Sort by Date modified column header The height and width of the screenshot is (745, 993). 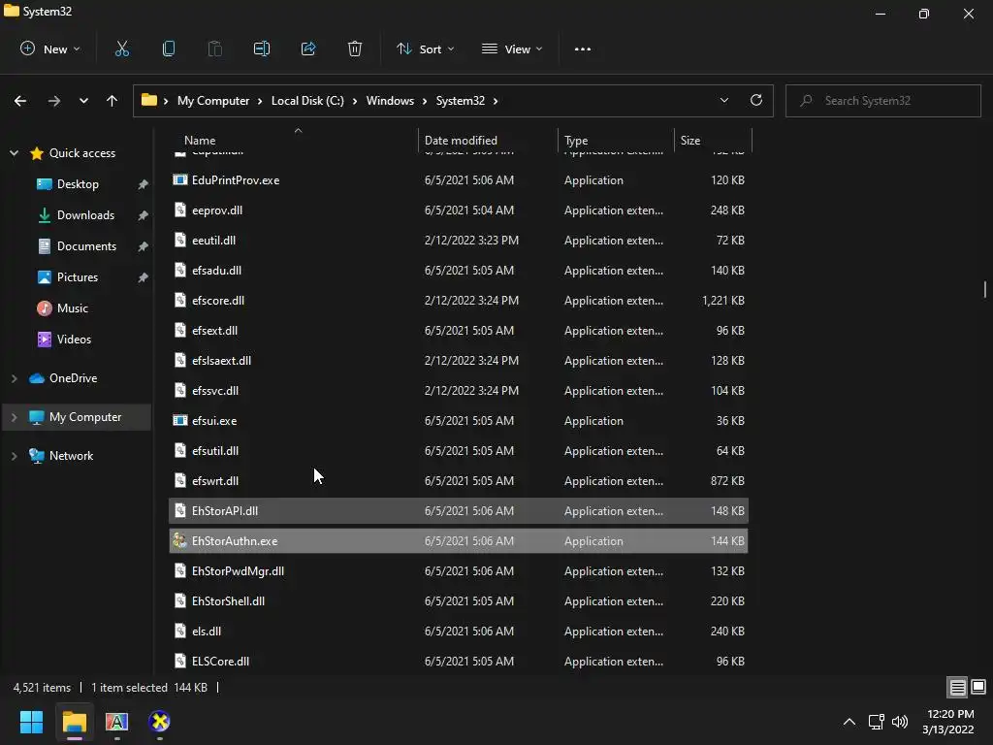point(488,140)
